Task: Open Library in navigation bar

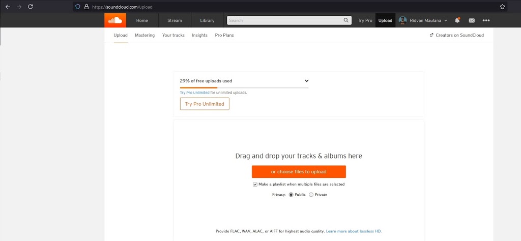Action: click(207, 20)
